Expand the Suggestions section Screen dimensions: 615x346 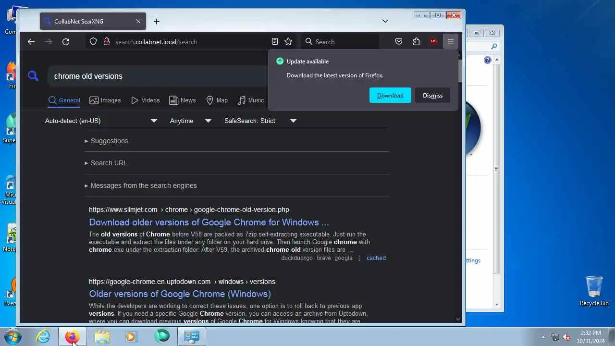106,141
